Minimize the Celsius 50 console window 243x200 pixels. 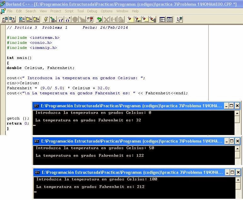click(x=226, y=141)
